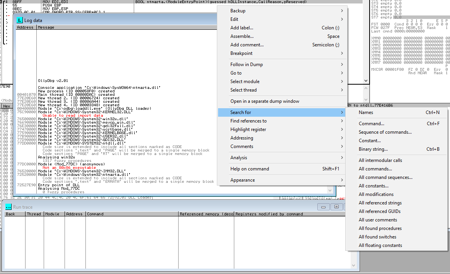The image size is (450, 274).
Task: Select All constants... entry
Action: tap(397, 186)
